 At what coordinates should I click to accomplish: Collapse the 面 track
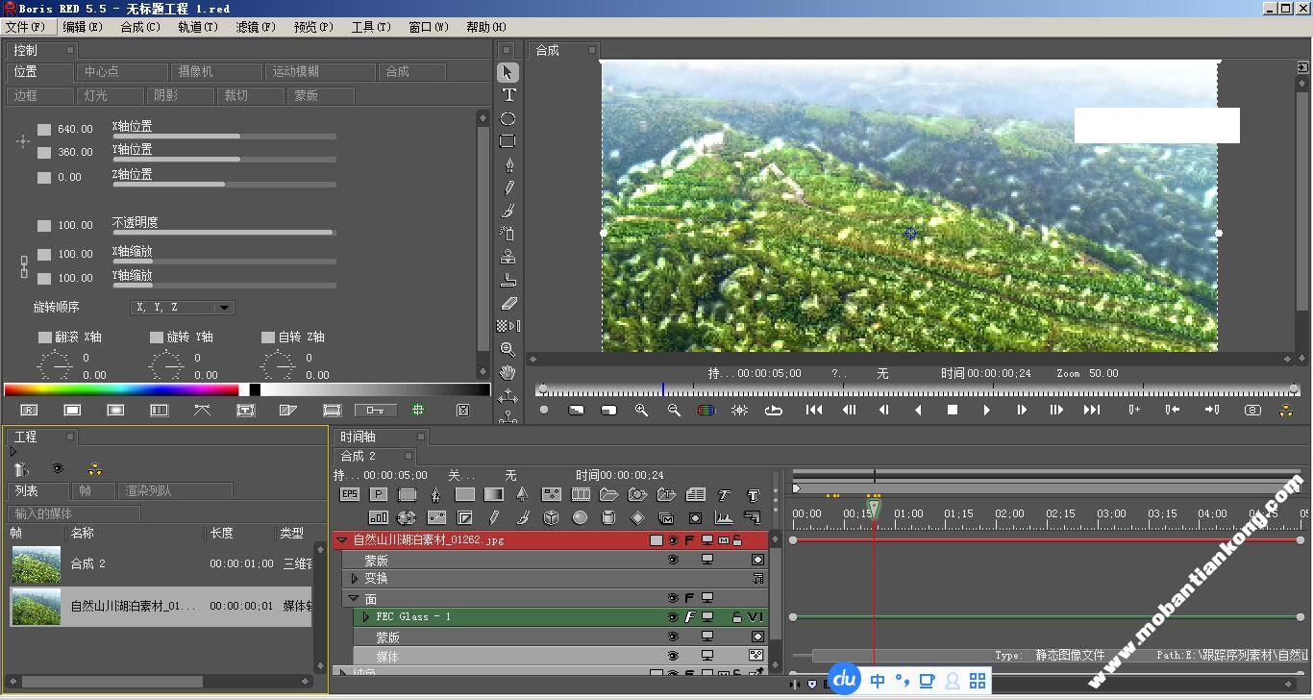(x=354, y=598)
